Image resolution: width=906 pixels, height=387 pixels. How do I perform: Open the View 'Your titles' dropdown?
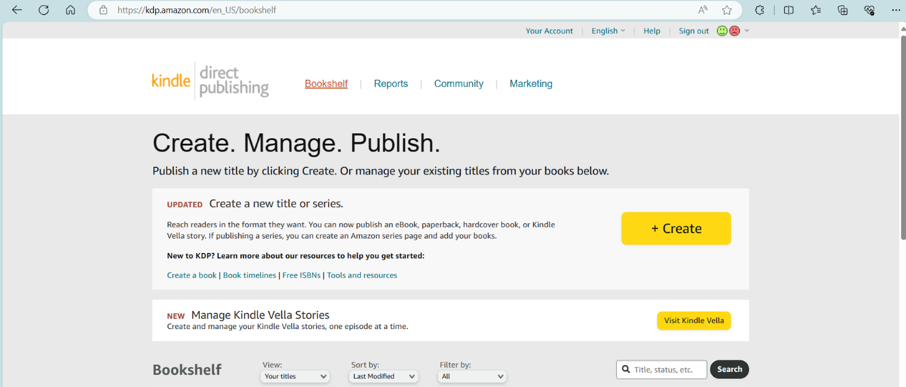point(295,376)
